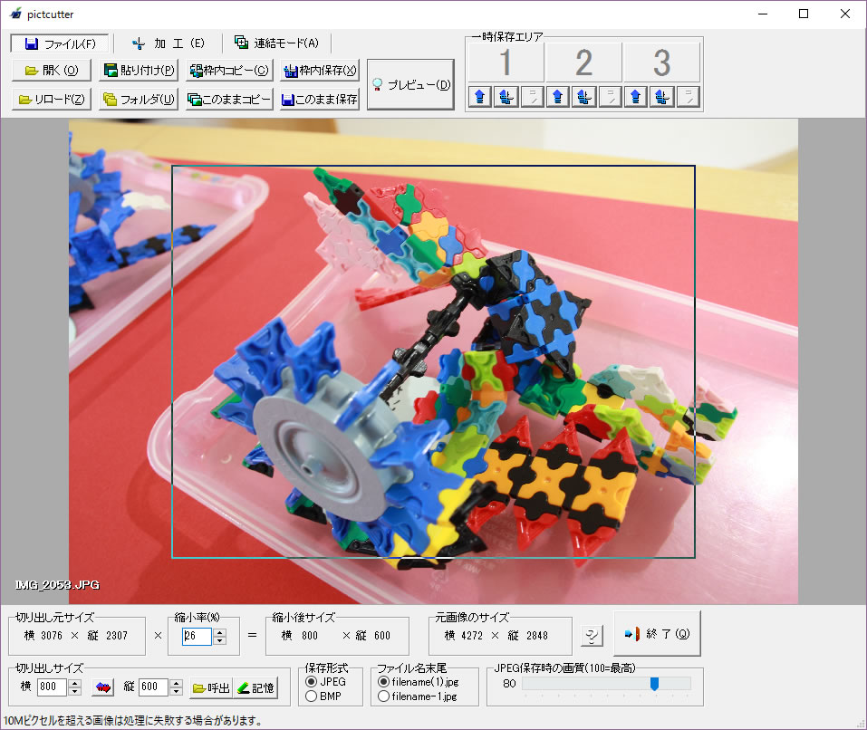This screenshot has width=867, height=730.
Task: Click このままコピー to copy as is
Action: pos(229,100)
